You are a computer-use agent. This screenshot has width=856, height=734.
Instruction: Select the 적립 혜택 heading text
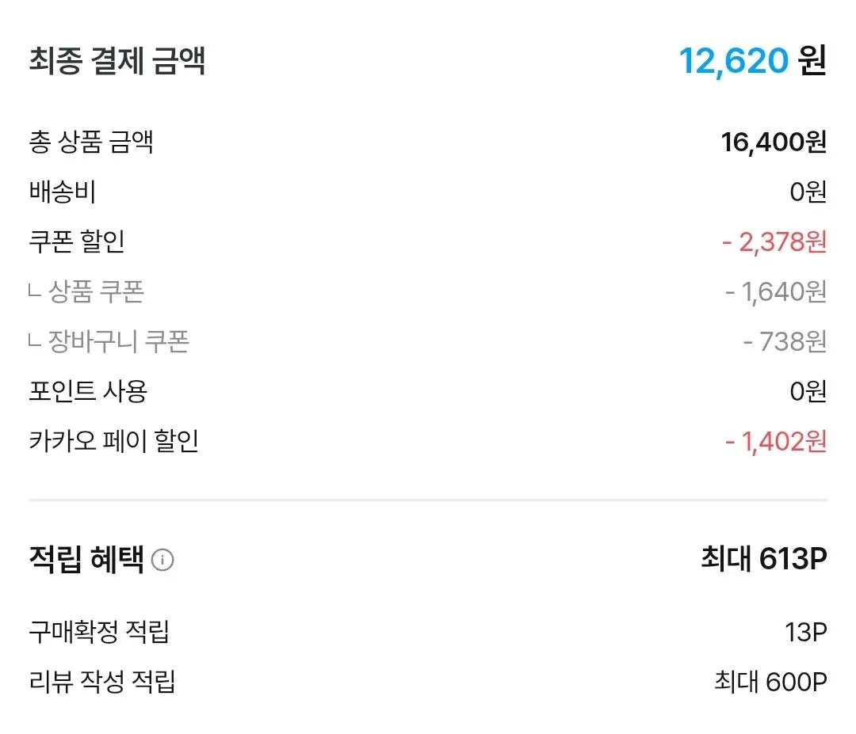point(86,560)
